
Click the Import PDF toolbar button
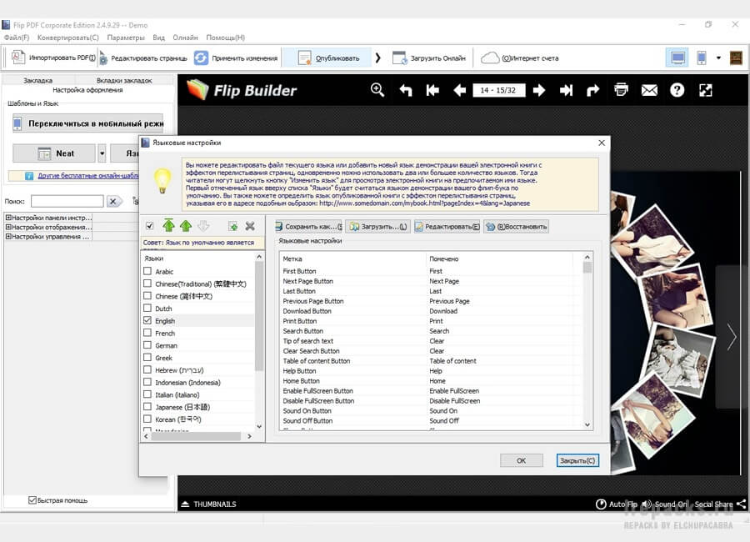pyautogui.click(x=52, y=58)
